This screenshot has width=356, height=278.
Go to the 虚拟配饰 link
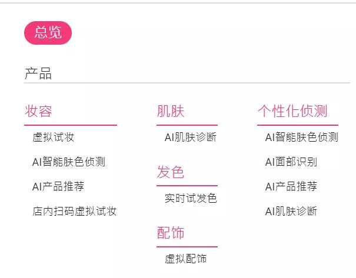(185, 259)
